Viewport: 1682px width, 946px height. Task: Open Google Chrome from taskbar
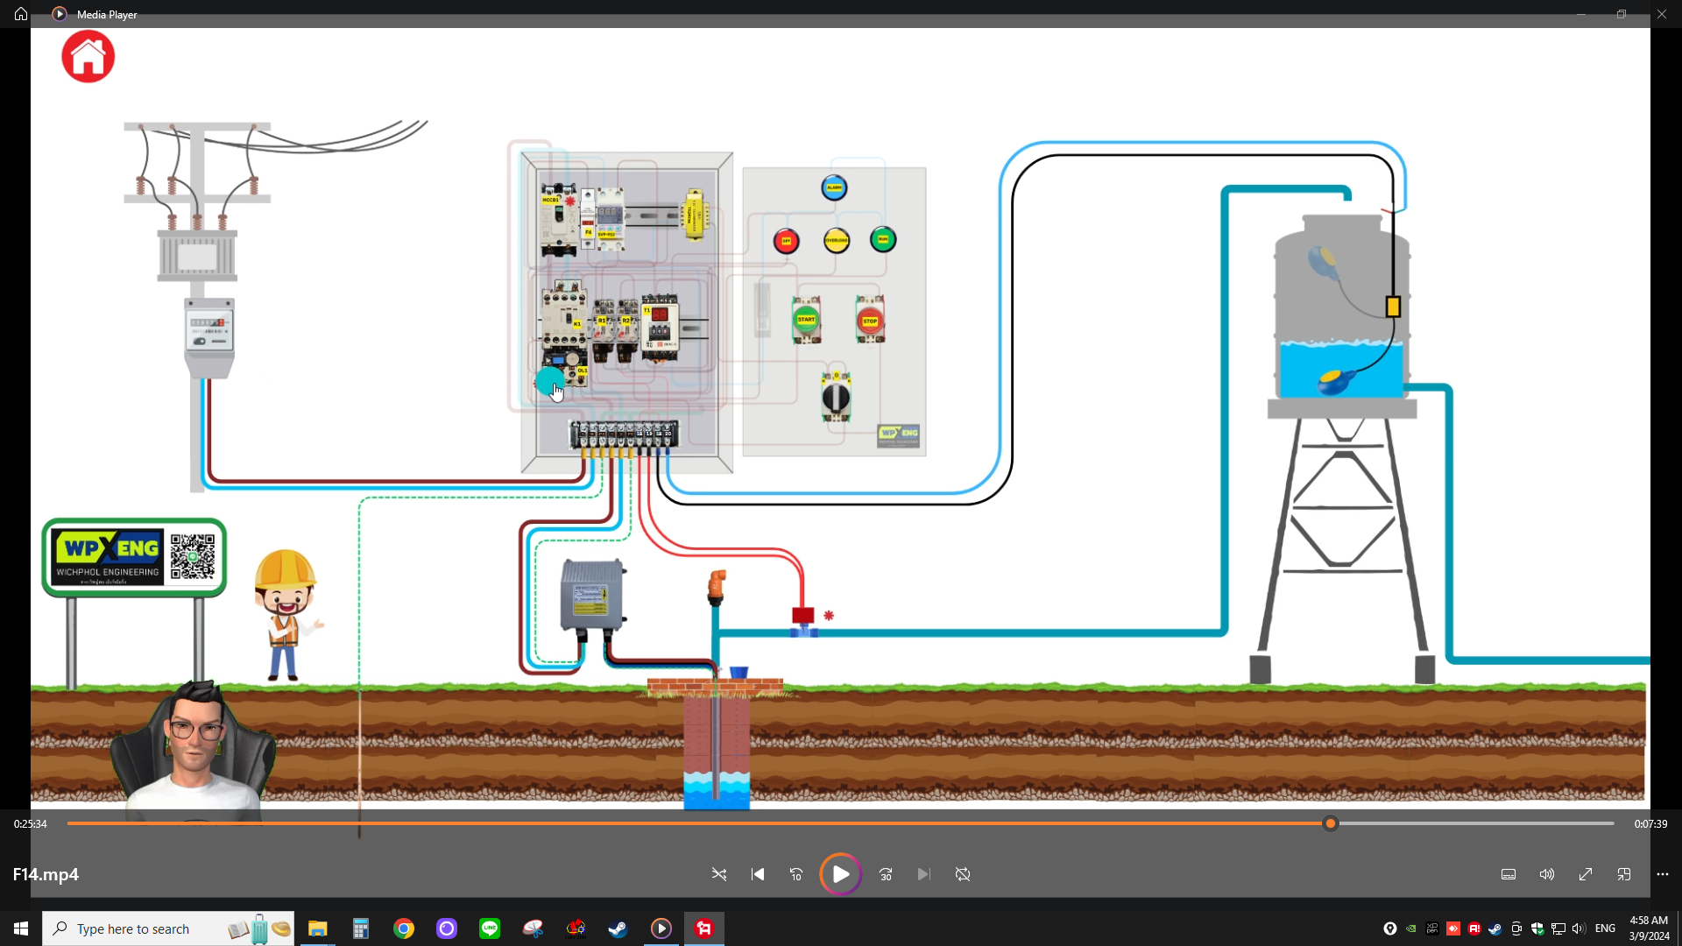pyautogui.click(x=404, y=928)
